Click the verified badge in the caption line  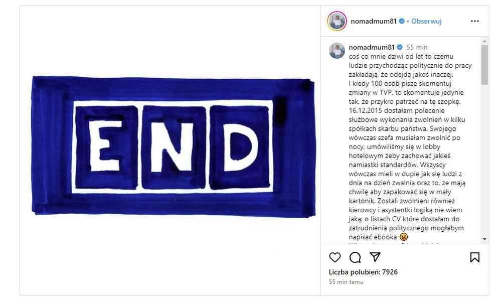coord(400,47)
